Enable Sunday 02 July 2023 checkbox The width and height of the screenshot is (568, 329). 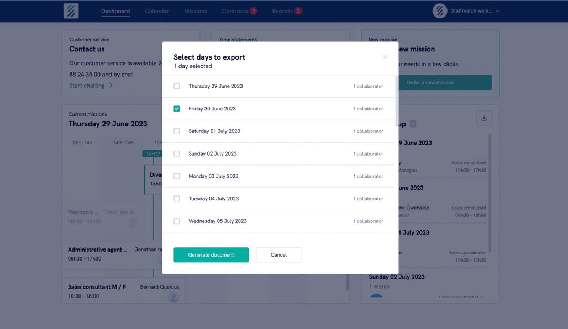click(177, 153)
